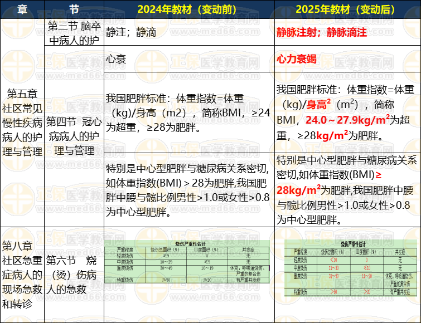The width and height of the screenshot is (421, 323).
Task: Click the 章 column header
Action: click(x=21, y=9)
